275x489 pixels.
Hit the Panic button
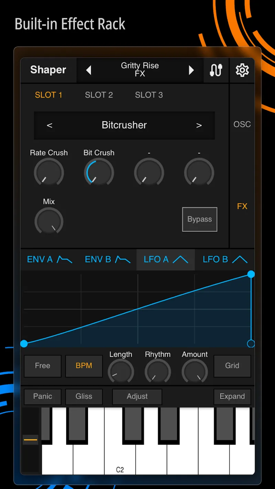43,396
